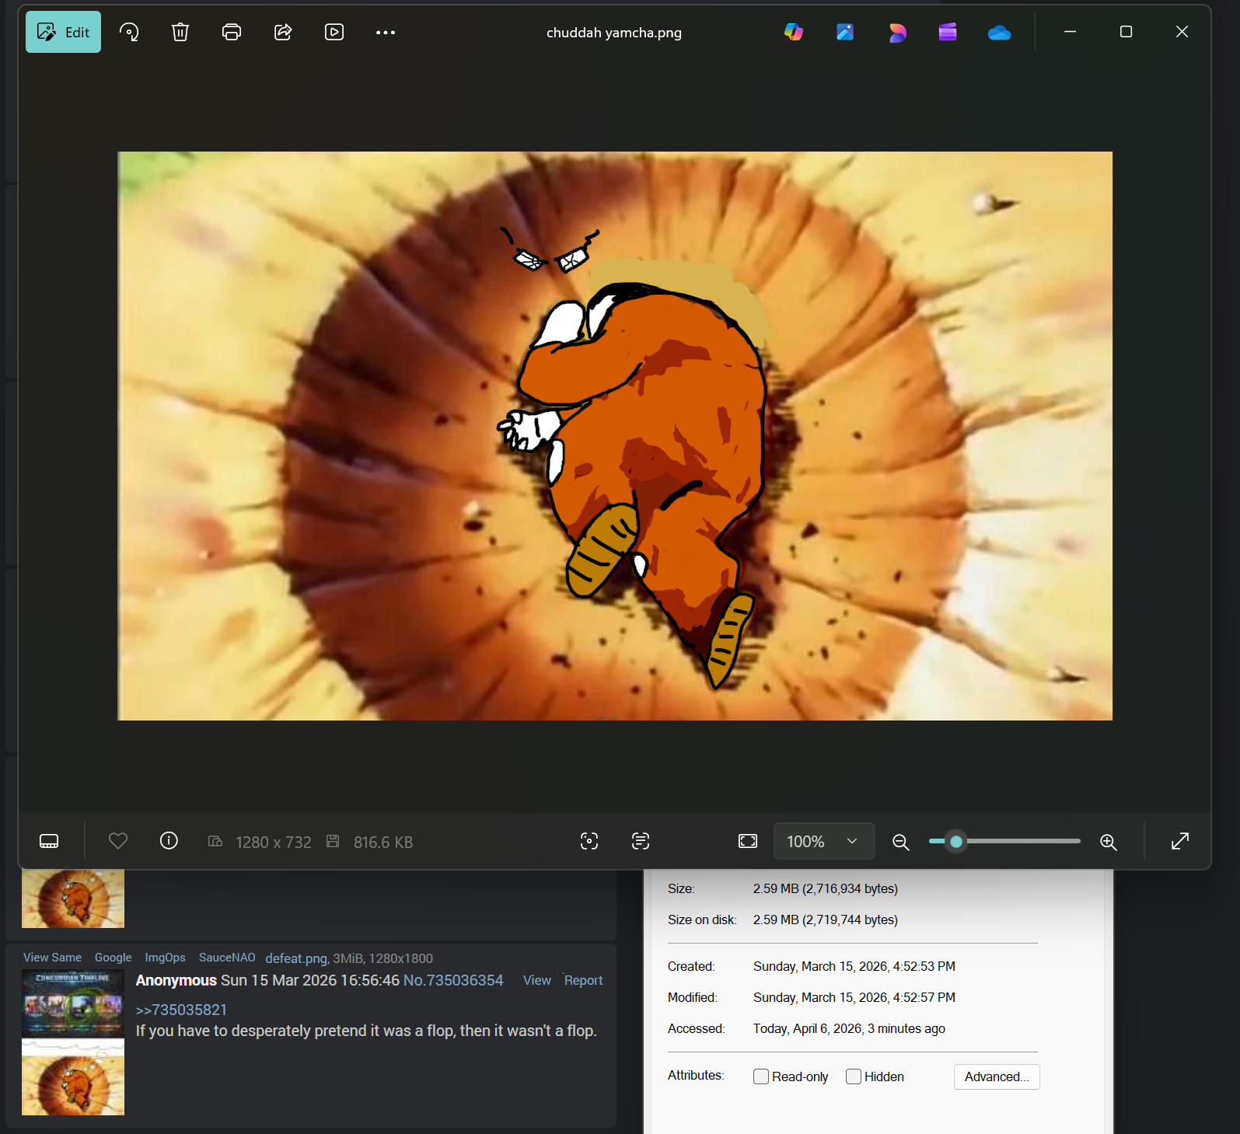
Task: Open the thumbnail above the defeat.png post
Action: 73,898
